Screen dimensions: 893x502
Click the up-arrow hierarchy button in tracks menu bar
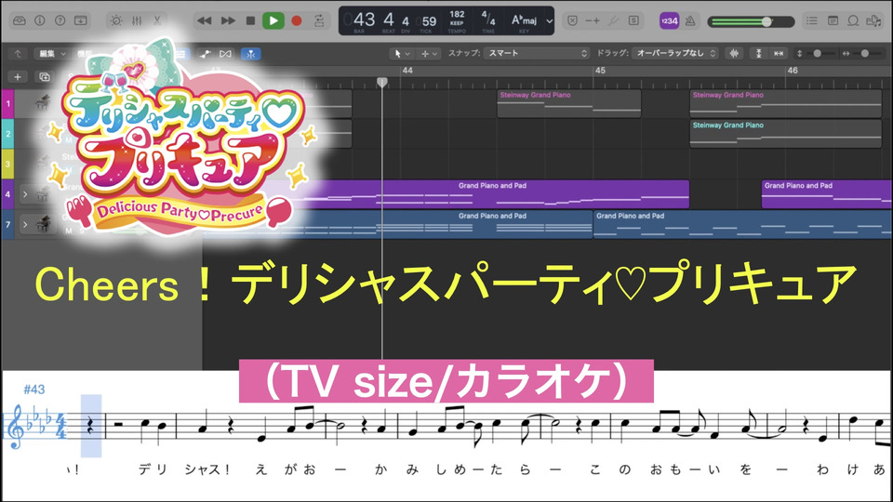[18, 54]
